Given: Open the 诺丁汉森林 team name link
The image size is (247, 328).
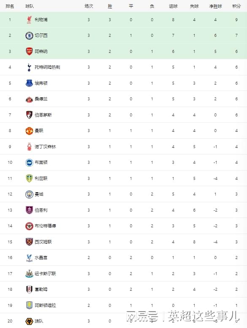Looking at the screenshot, I should pyautogui.click(x=45, y=146).
